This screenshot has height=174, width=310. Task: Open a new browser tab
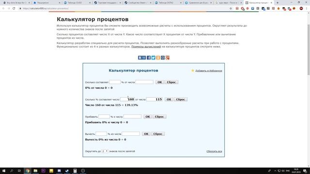click(278, 3)
